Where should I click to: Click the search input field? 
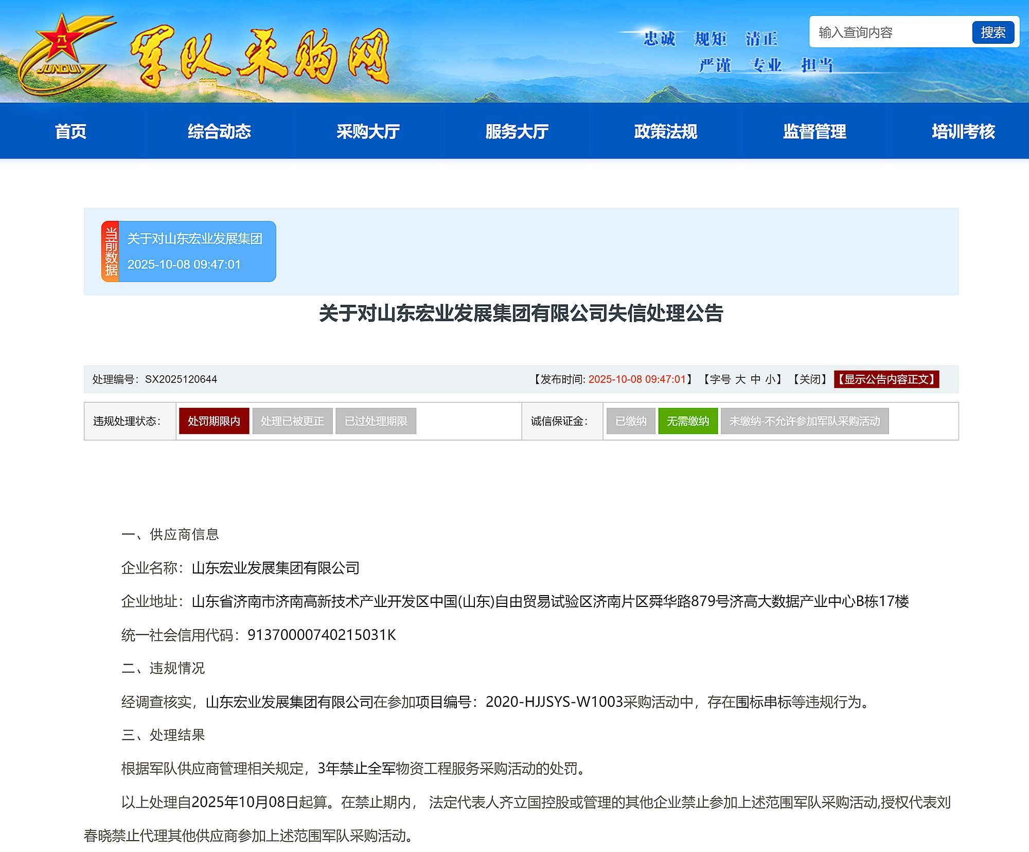pos(890,32)
